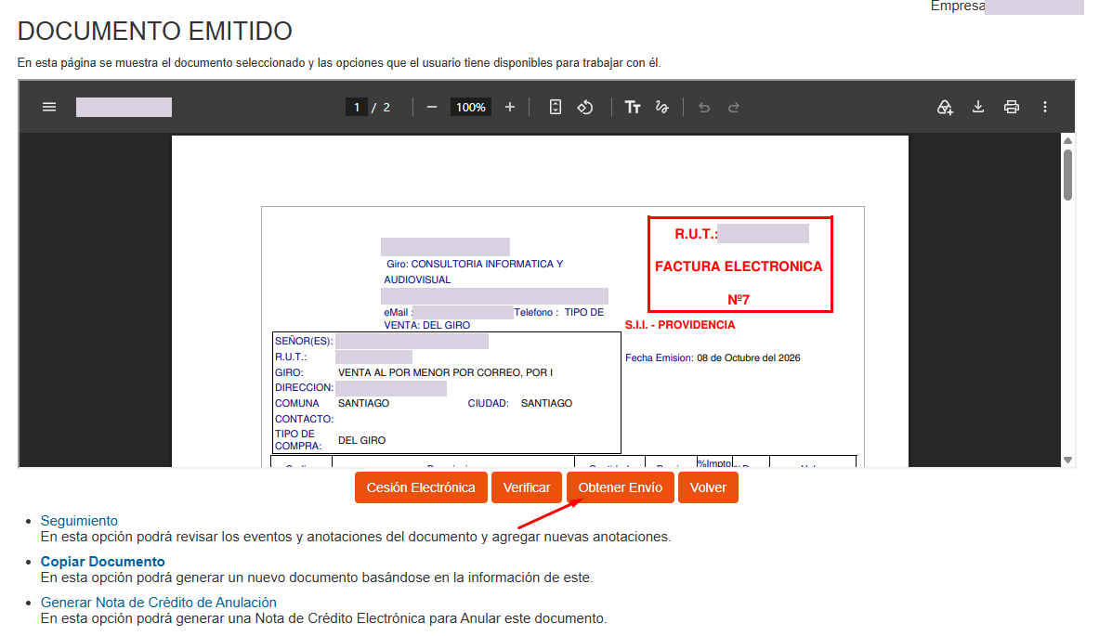Click the undo arrow in PDF toolbar
Viewport: 1099px width, 636px height.
[704, 107]
